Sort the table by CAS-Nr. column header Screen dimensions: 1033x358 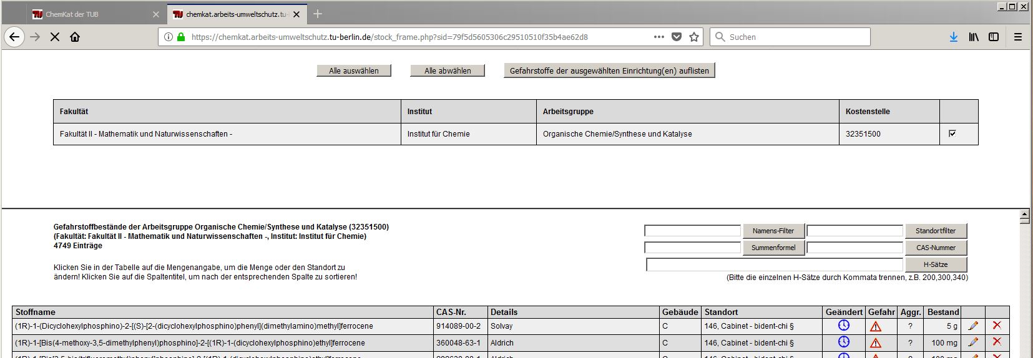click(x=451, y=312)
